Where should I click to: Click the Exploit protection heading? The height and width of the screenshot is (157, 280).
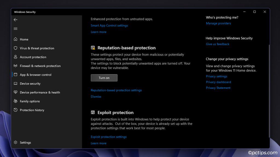[115, 113]
